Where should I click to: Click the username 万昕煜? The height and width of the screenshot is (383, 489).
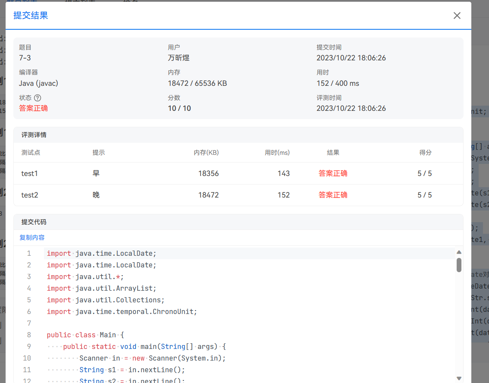click(179, 58)
